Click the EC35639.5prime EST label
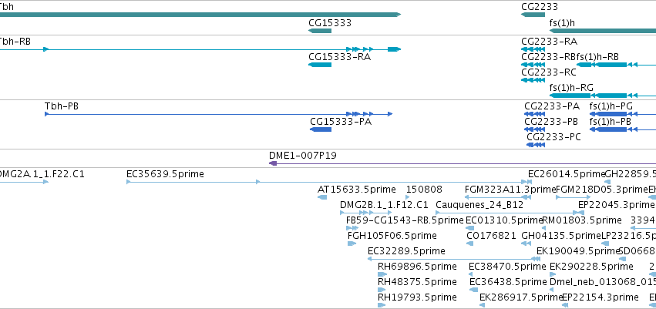This screenshot has width=656, height=309. click(x=165, y=173)
